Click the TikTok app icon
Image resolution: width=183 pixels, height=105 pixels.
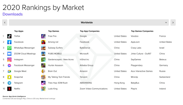9,36
